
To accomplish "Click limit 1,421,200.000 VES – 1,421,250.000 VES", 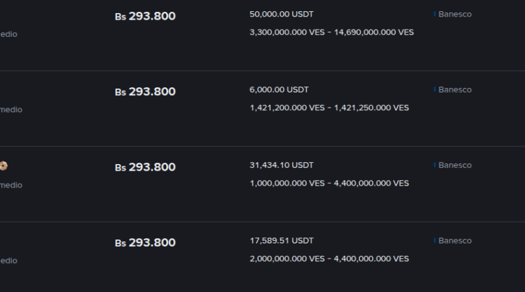I will pyautogui.click(x=329, y=108).
